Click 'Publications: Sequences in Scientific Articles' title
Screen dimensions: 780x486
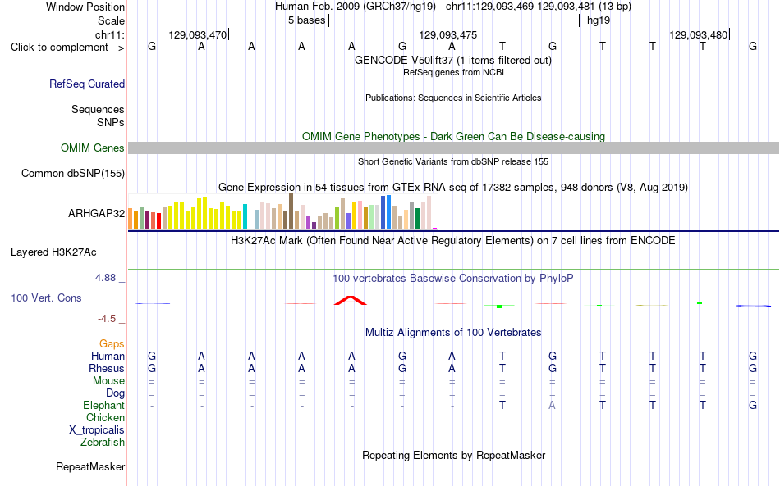(453, 98)
